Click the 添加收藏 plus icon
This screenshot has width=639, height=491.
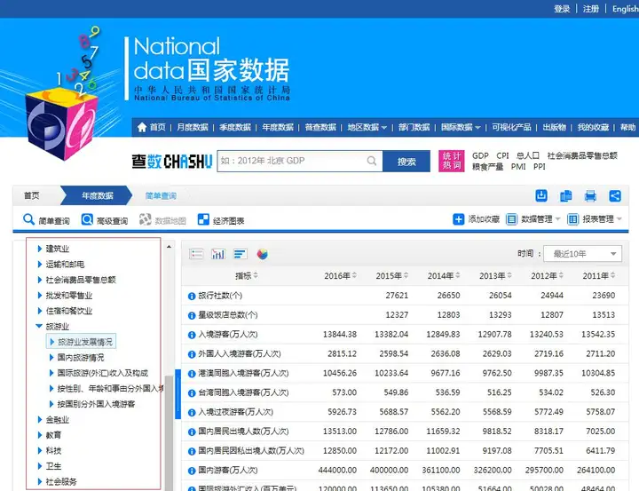(x=459, y=219)
